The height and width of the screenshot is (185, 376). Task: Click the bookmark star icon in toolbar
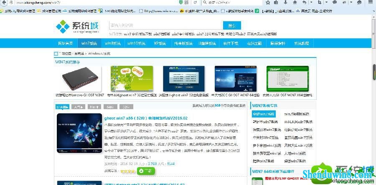tap(268, 2)
